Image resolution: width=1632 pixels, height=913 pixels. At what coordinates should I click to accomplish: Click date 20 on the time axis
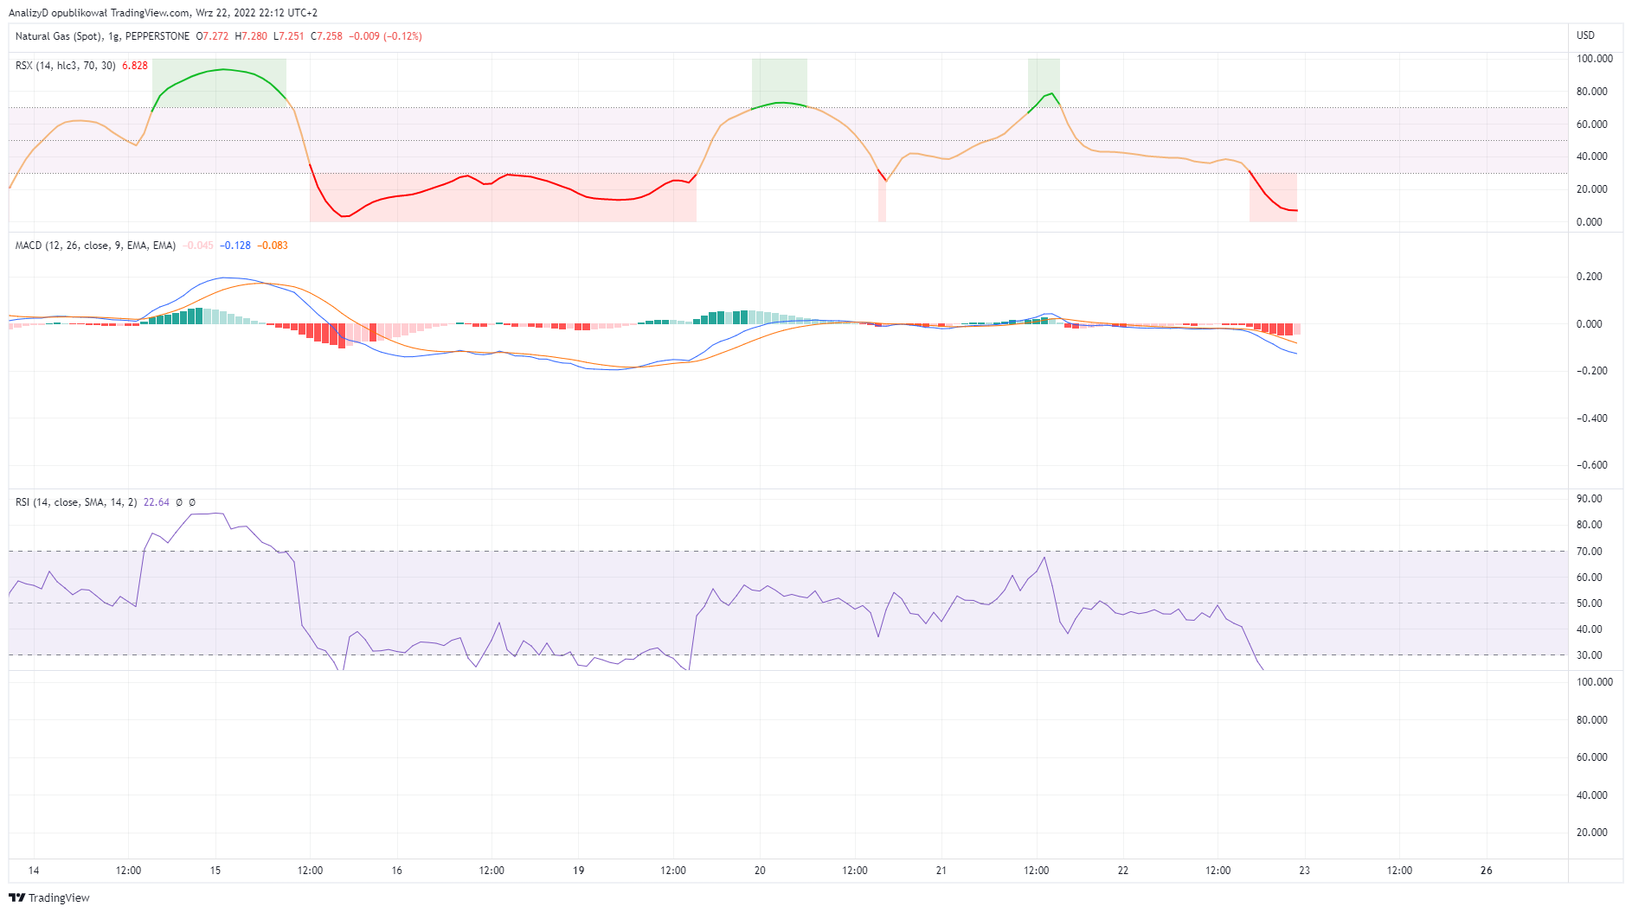pos(760,871)
